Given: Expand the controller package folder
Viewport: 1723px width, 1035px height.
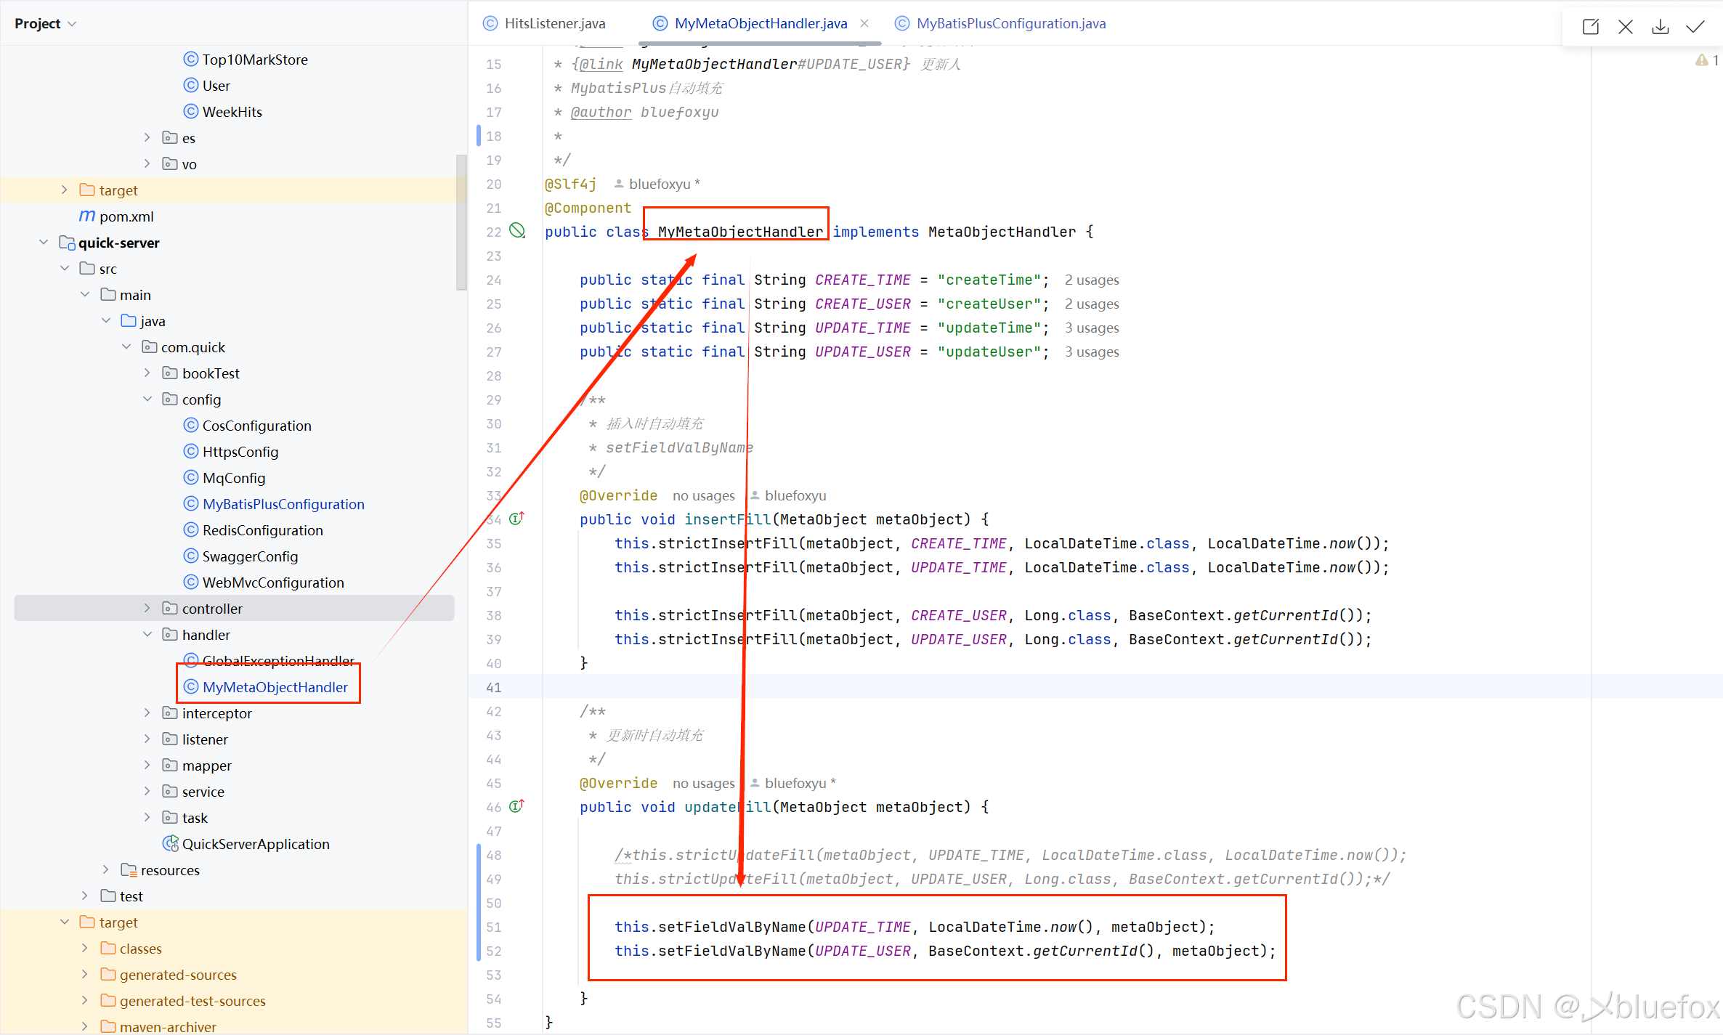Looking at the screenshot, I should [147, 608].
